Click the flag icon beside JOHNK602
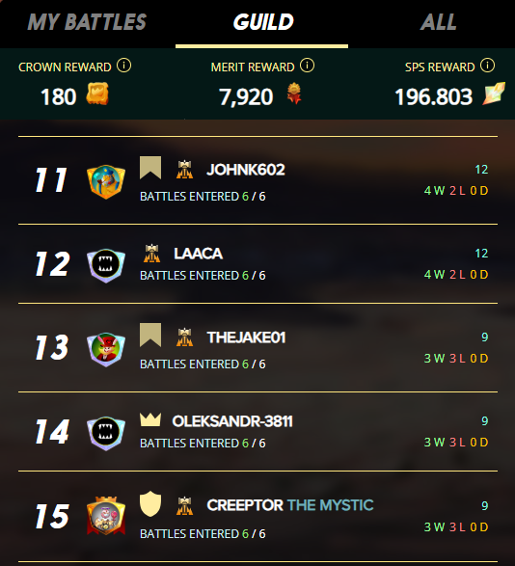 click(x=150, y=168)
